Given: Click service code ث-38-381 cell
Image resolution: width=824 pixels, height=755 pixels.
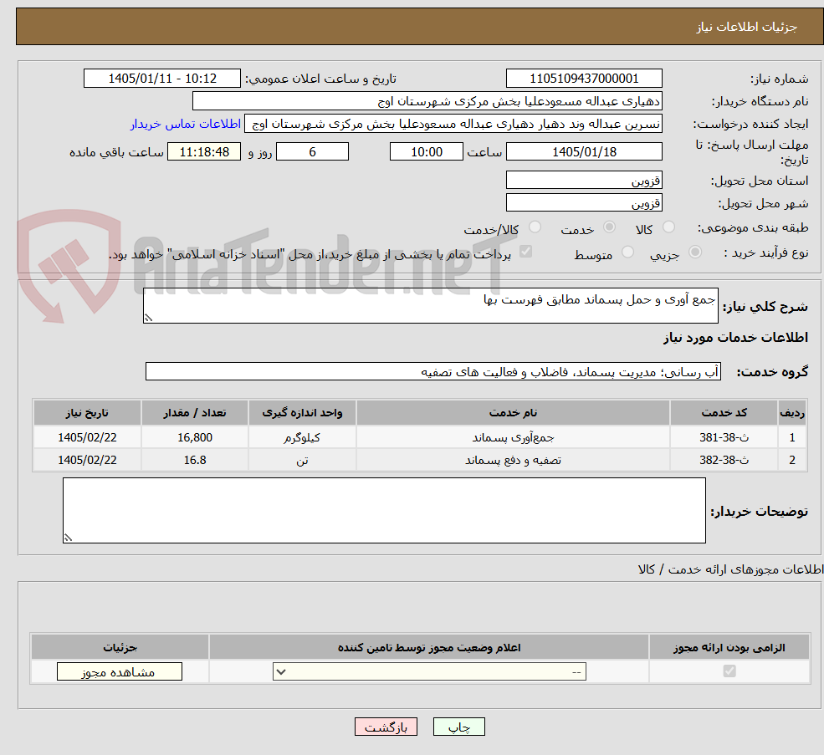Looking at the screenshot, I should pyautogui.click(x=724, y=437).
